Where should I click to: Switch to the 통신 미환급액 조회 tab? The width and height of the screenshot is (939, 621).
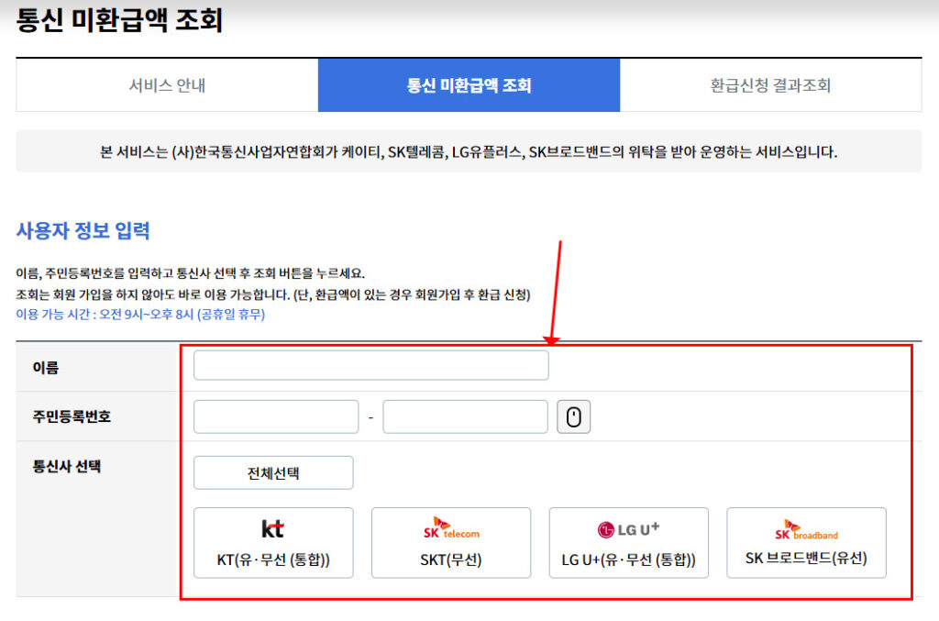pos(469,86)
